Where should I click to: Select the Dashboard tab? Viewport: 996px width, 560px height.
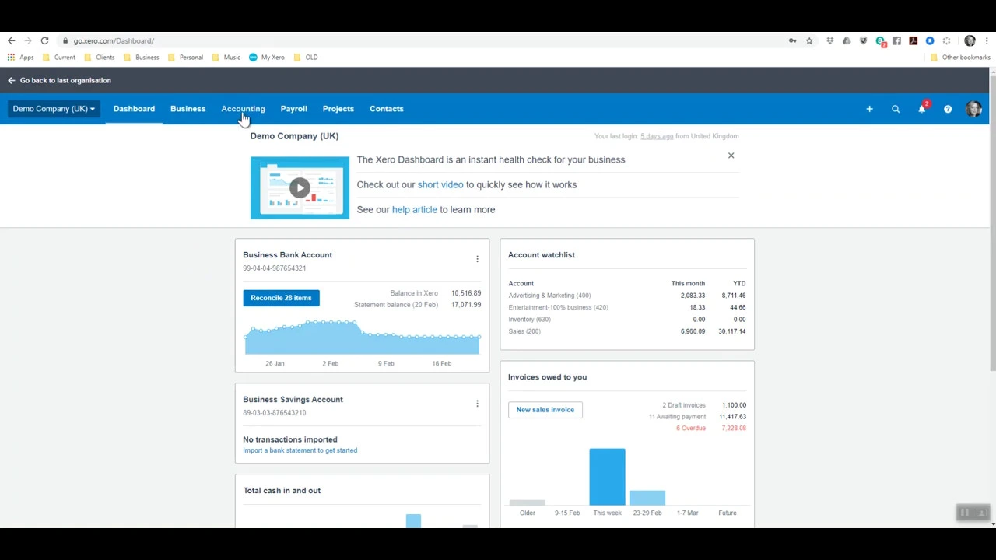pos(134,109)
